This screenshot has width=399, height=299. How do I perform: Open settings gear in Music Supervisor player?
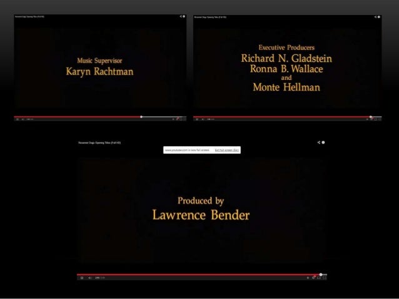[178, 119]
